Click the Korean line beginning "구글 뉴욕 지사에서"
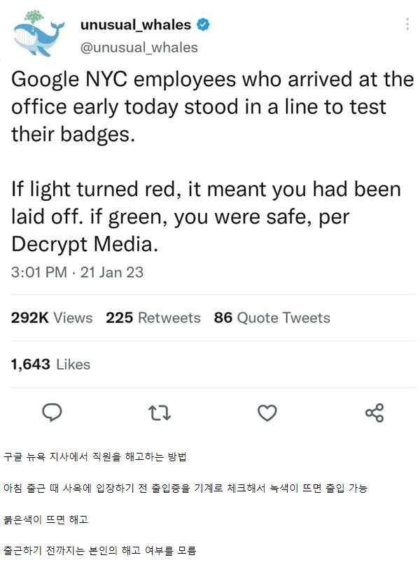 pyautogui.click(x=94, y=457)
